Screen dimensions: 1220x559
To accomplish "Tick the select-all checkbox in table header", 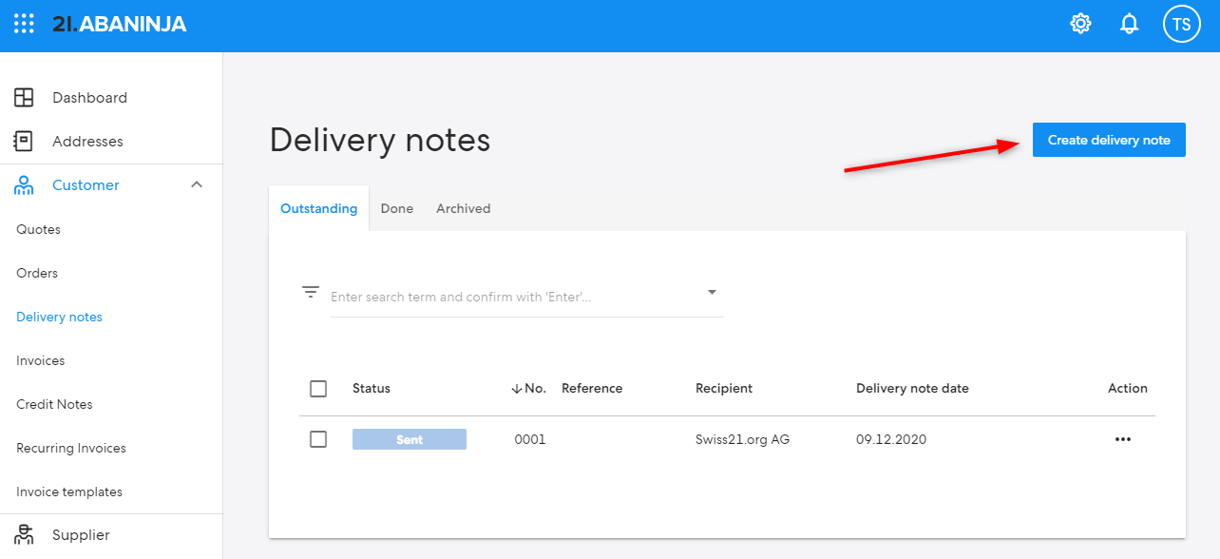I will click(318, 388).
